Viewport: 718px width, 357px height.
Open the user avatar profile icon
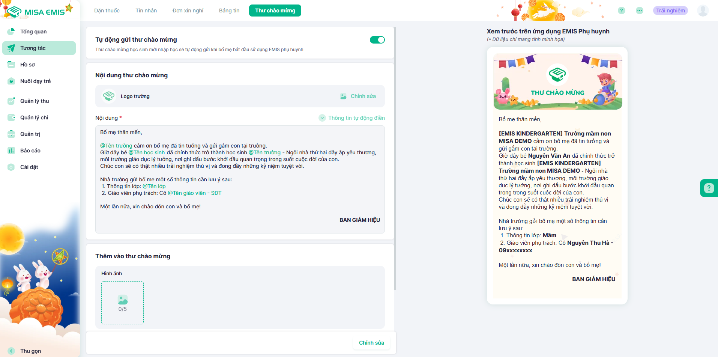point(703,11)
